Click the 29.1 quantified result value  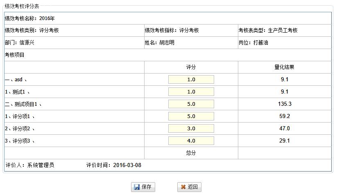(284, 141)
